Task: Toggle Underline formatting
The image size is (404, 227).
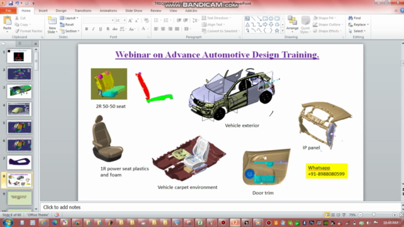Action: [100, 29]
